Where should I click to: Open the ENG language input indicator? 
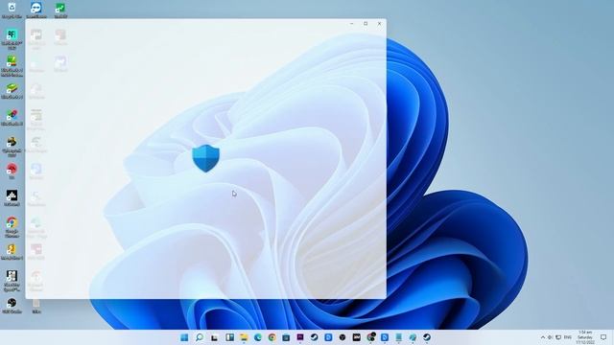[567, 337]
